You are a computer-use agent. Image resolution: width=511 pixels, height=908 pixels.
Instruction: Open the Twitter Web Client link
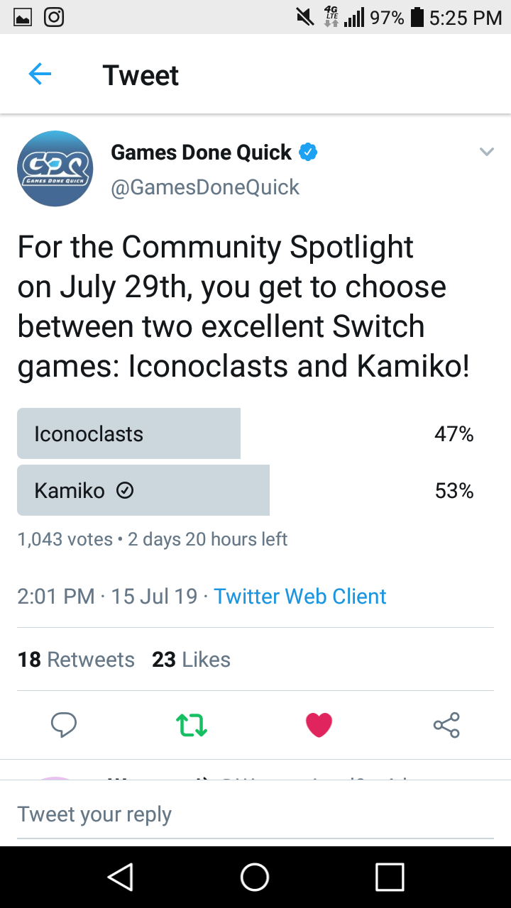(x=300, y=596)
